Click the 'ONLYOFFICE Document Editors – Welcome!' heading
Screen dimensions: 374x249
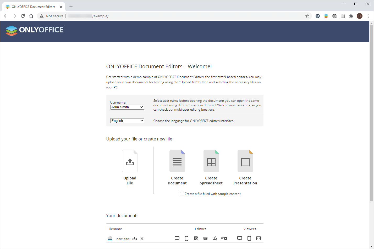[x=159, y=66]
